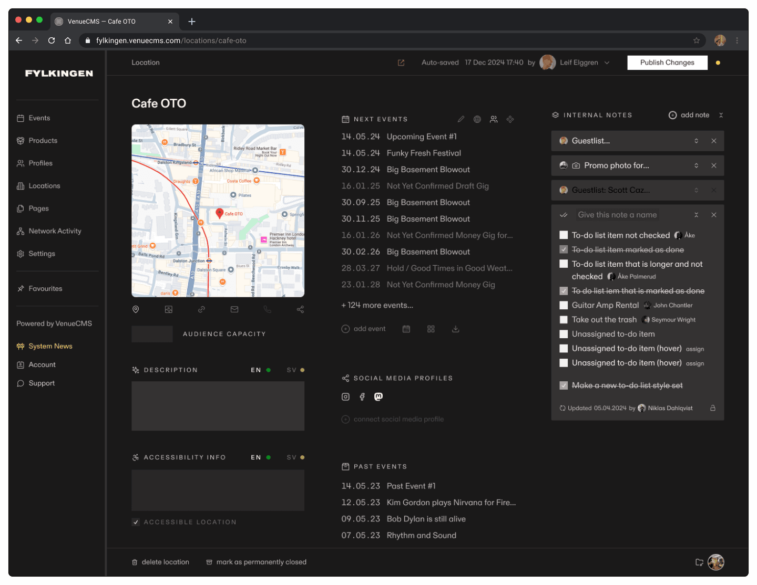
Task: Click the location pin icon under the map
Action: (136, 309)
